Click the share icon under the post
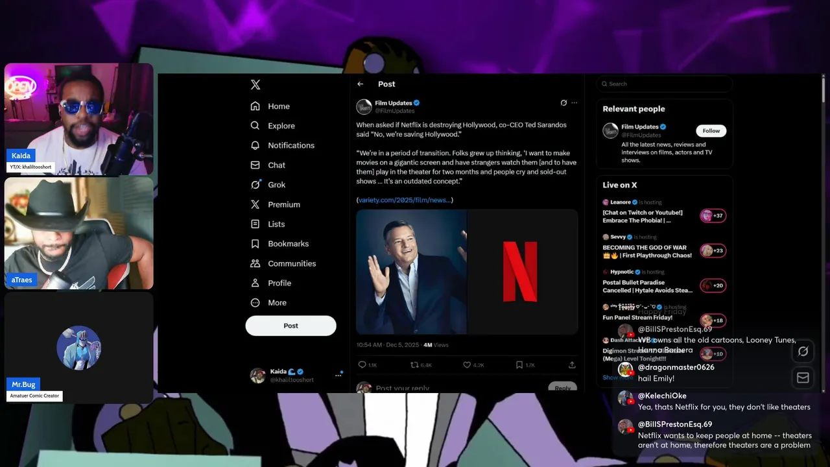 [x=572, y=365]
